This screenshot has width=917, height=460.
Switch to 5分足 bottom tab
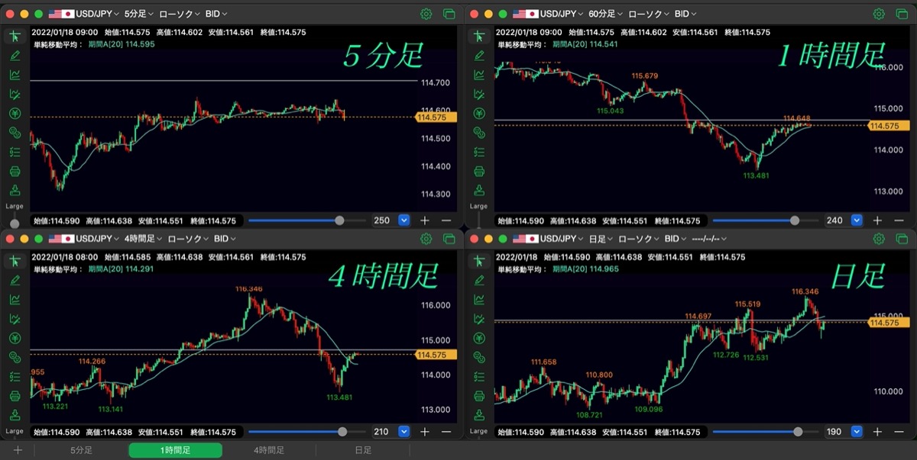[81, 451]
